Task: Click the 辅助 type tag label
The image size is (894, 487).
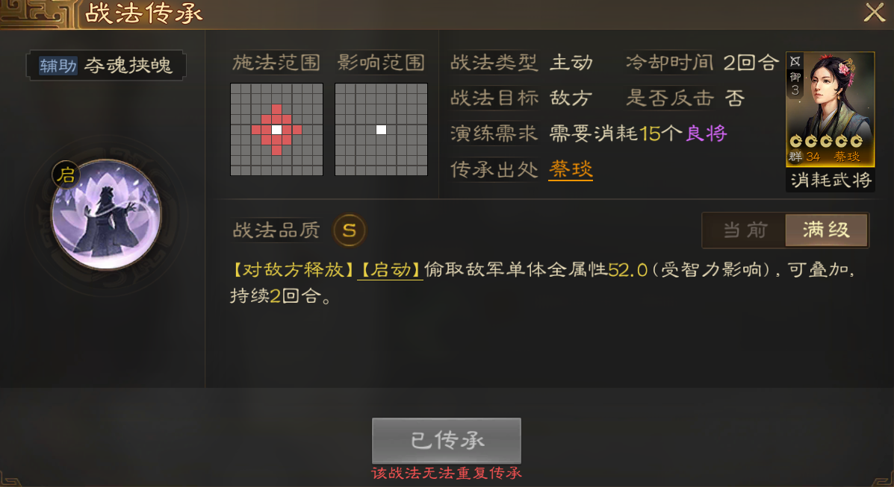Action: pos(58,66)
